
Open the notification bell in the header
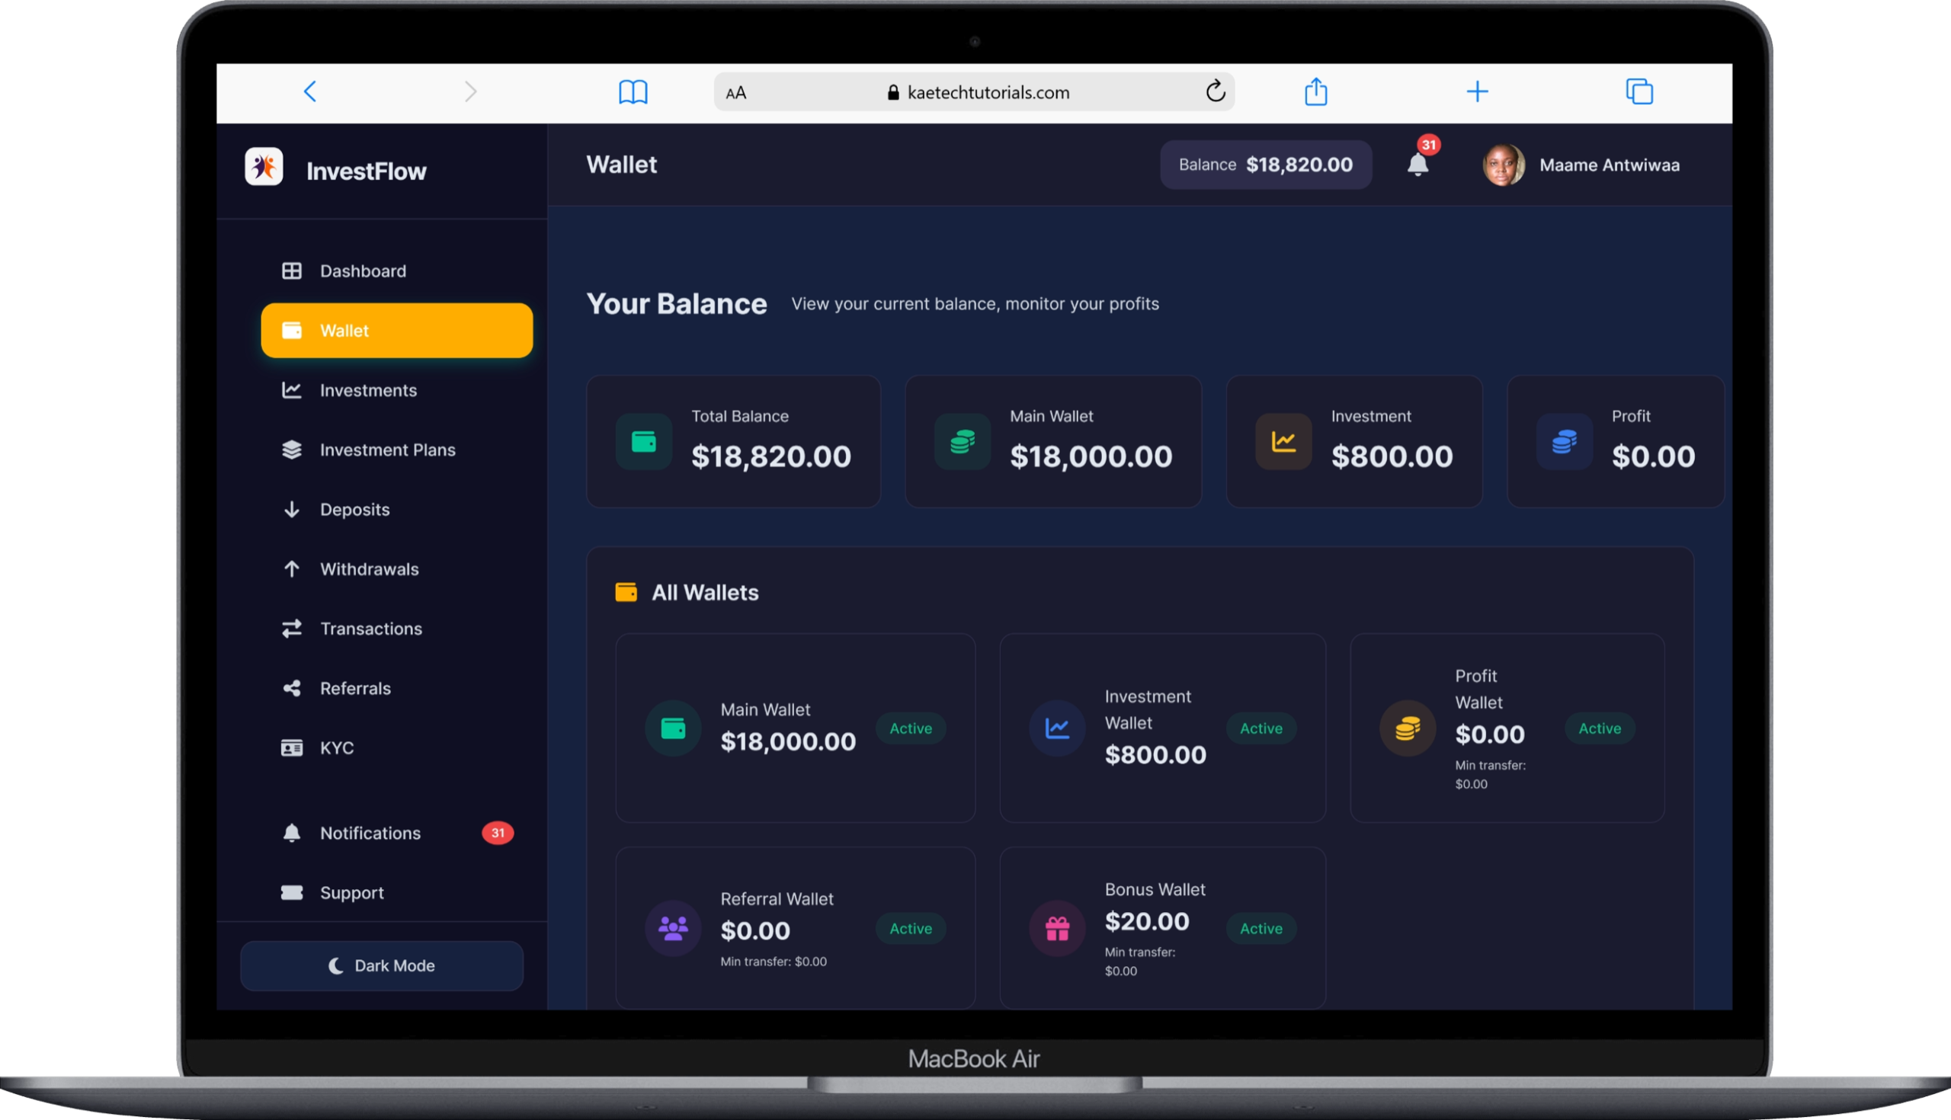point(1418,165)
